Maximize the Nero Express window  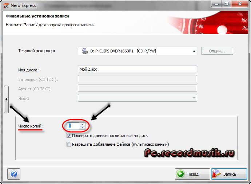(226, 4)
